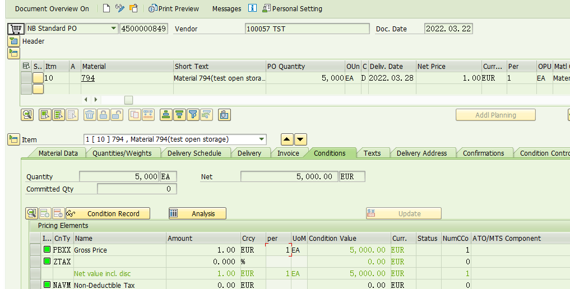The image size is (570, 289).
Task: Click the delete condition row icon
Action: point(58,213)
